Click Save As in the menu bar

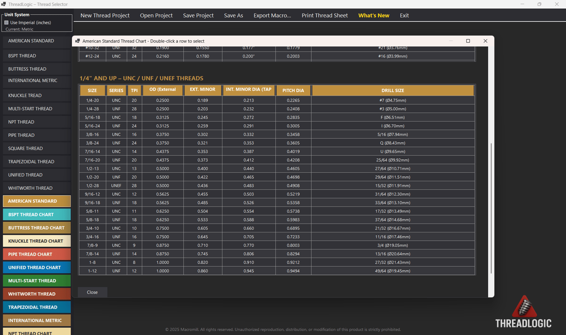(x=234, y=15)
